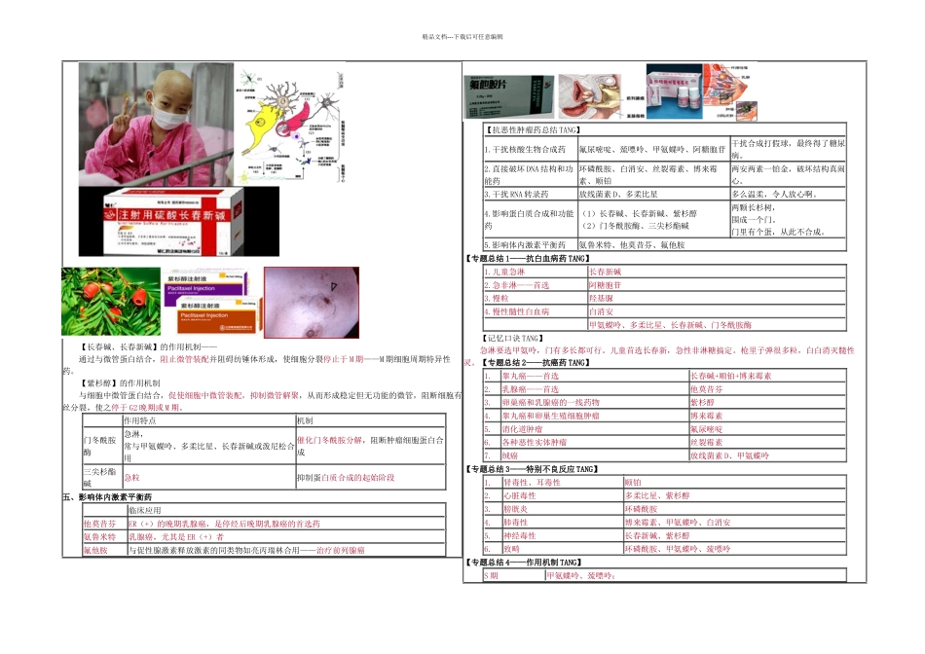
Task: Click cell 1.儿童急淋
Action: tap(504, 272)
